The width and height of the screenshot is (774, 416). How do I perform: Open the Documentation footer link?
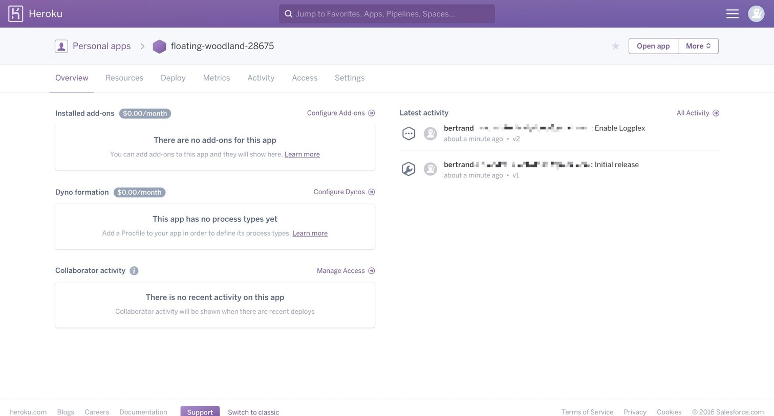143,412
